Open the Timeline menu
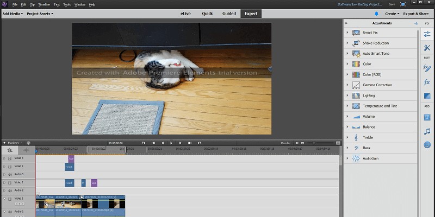Viewport: 435px width, 217px height. click(x=44, y=4)
